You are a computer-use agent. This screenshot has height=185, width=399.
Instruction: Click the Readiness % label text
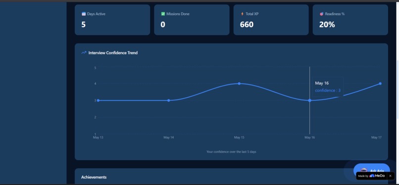[x=335, y=14]
